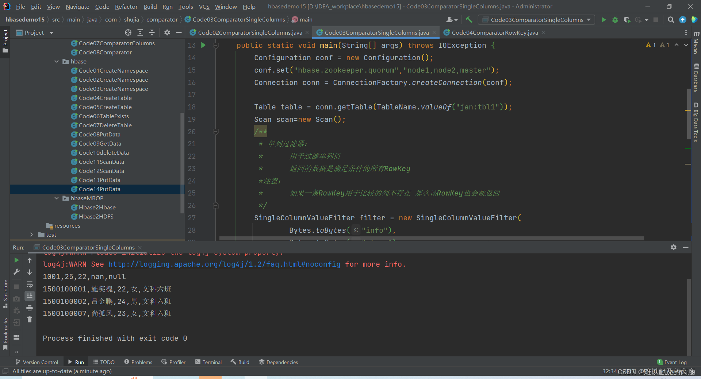Jump up the stack trace in Run panel

pyautogui.click(x=30, y=260)
